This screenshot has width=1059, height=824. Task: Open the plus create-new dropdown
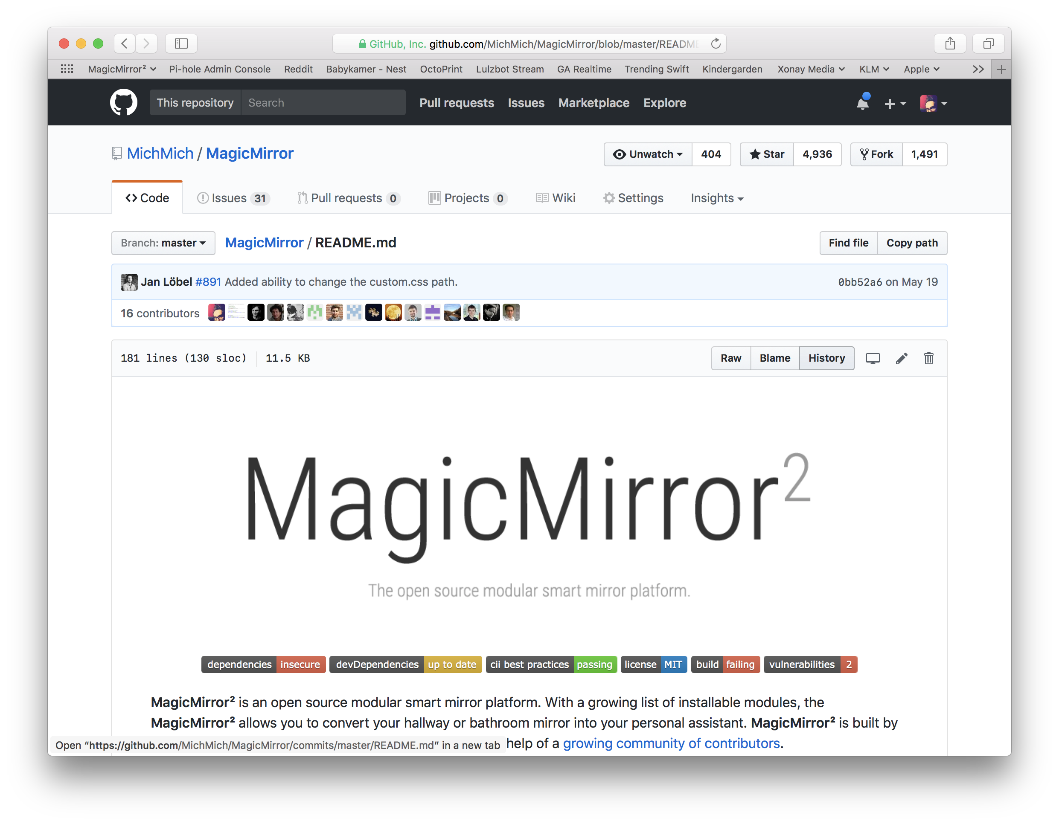(x=894, y=103)
